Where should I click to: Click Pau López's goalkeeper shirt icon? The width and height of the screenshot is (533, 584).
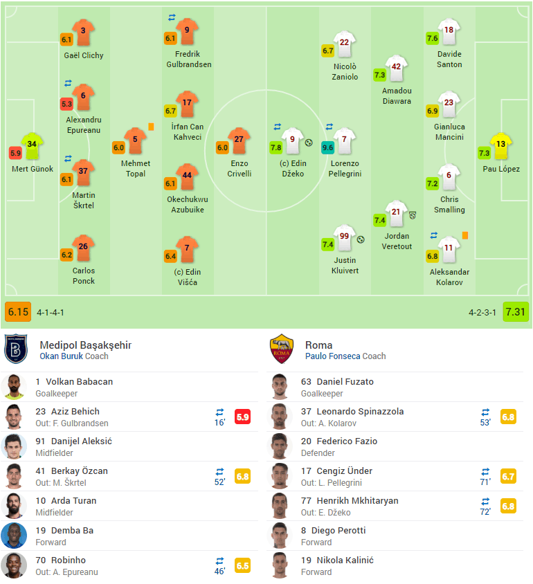[501, 146]
